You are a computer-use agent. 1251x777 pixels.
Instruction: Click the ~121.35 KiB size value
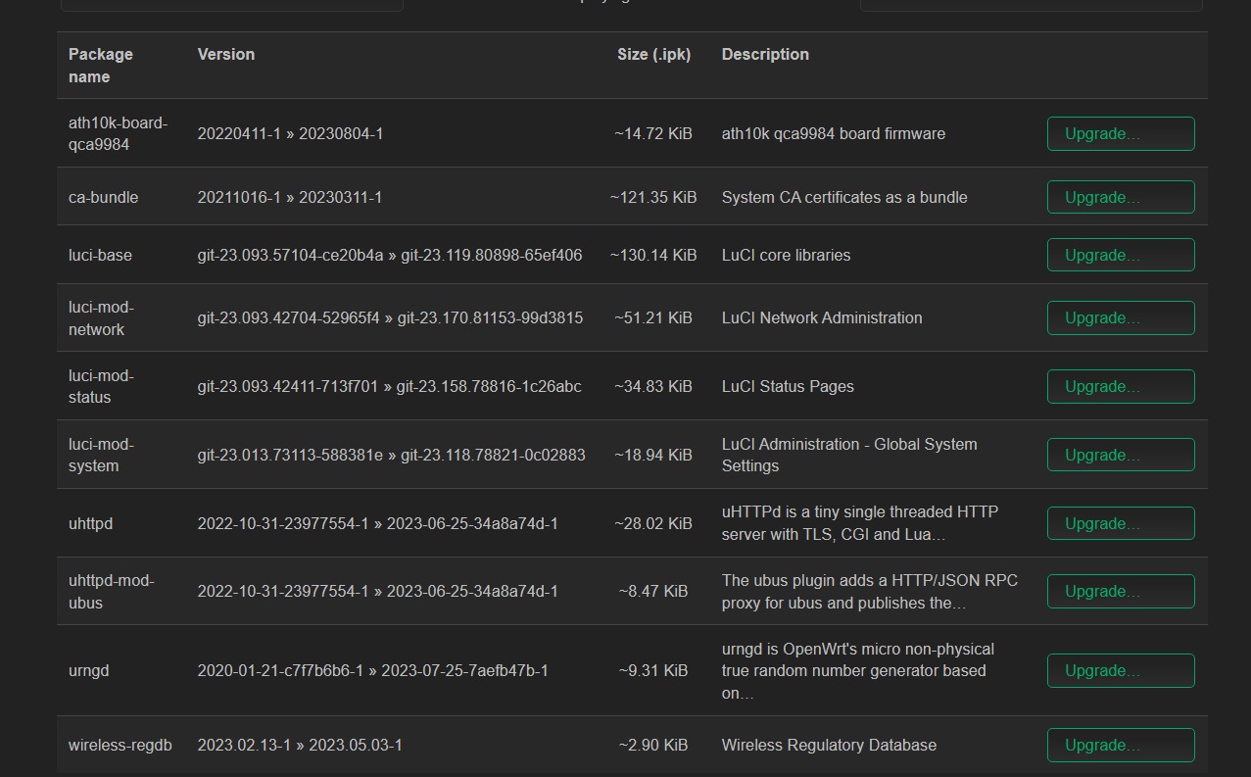[653, 197]
